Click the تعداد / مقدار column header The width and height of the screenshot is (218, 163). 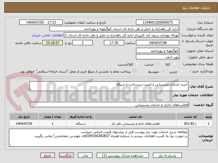pos(53,117)
